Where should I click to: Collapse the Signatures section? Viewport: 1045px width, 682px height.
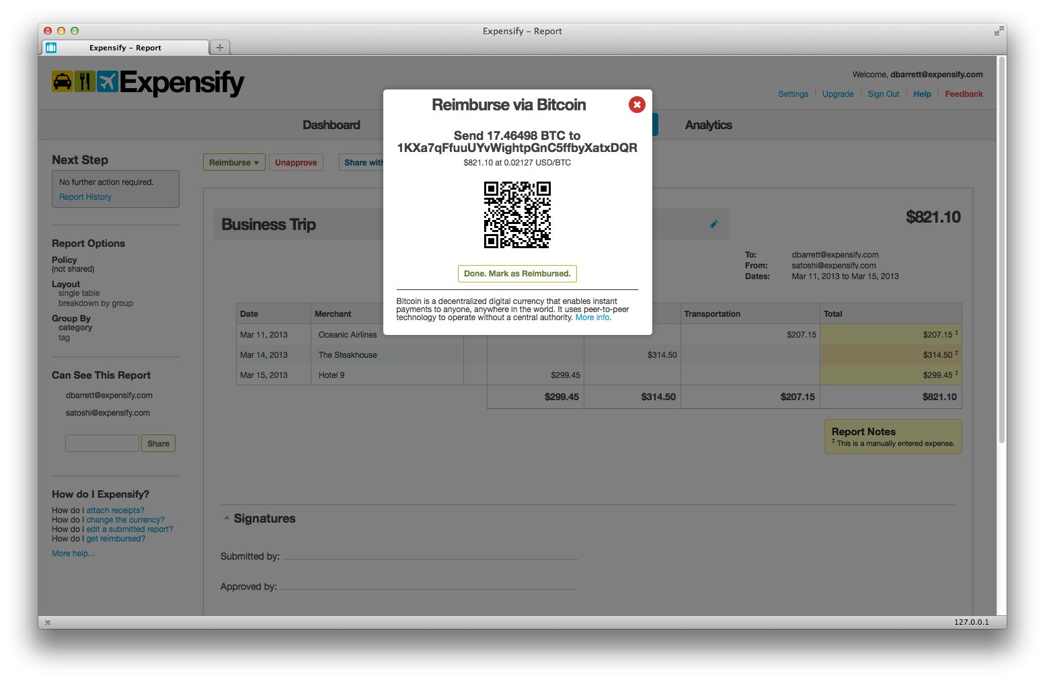227,518
